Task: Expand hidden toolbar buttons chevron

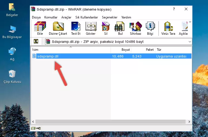Action: [x=190, y=22]
